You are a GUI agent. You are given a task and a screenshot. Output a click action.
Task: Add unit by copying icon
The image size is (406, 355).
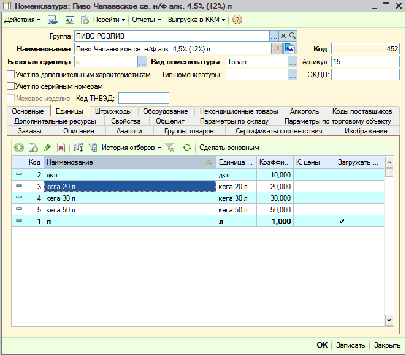33,148
